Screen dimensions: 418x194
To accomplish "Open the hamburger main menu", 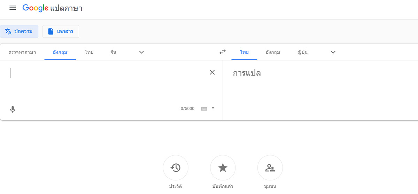I will (x=13, y=8).
